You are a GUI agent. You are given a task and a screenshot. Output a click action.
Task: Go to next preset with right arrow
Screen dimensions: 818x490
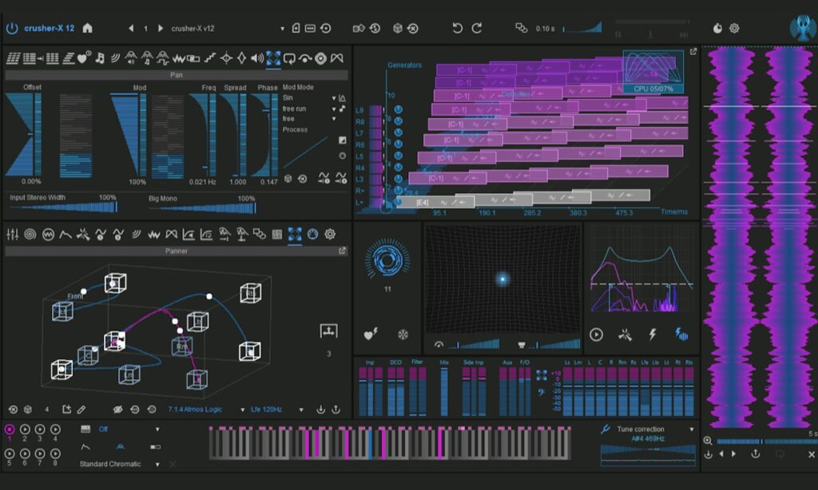pos(161,29)
